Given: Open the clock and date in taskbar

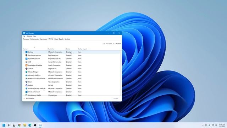Looking at the screenshot, I should point(222,125).
